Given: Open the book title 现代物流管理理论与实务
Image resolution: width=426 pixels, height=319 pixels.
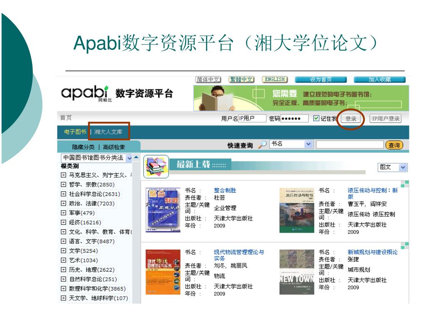Looking at the screenshot, I should [x=239, y=255].
